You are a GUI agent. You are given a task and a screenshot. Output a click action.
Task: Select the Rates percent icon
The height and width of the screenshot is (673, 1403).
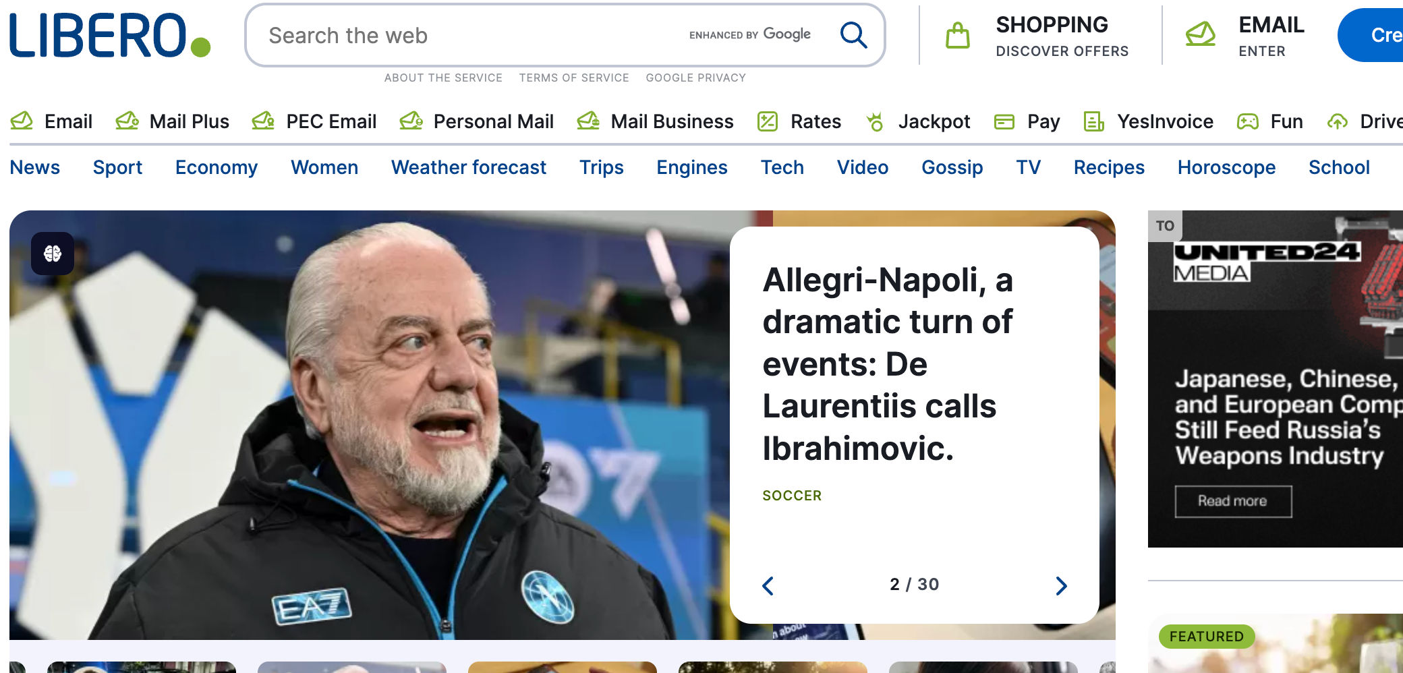[x=768, y=121]
